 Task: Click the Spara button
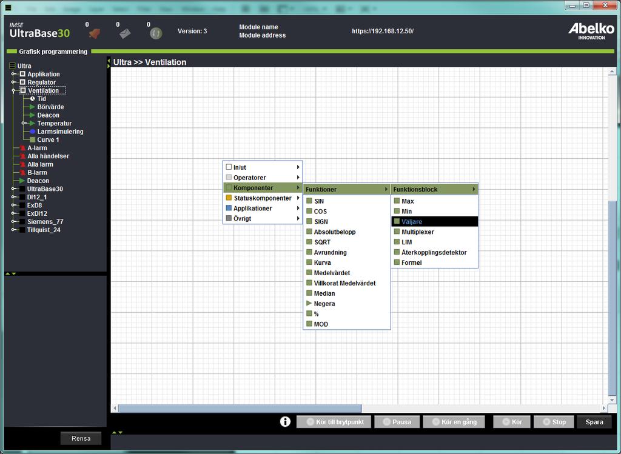tap(594, 422)
